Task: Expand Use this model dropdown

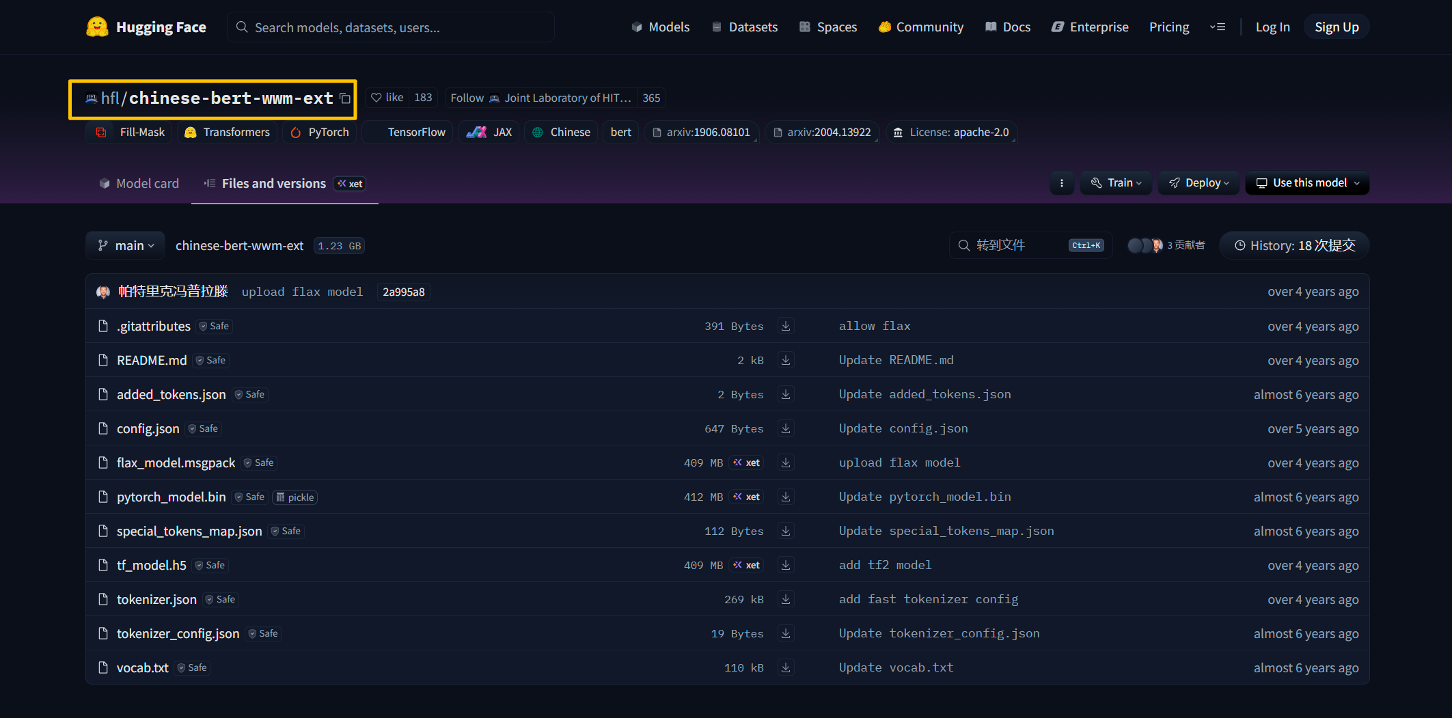Action: pos(1307,183)
